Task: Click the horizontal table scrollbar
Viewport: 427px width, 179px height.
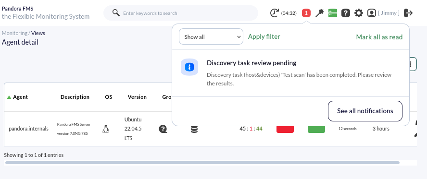Action: coord(202,163)
